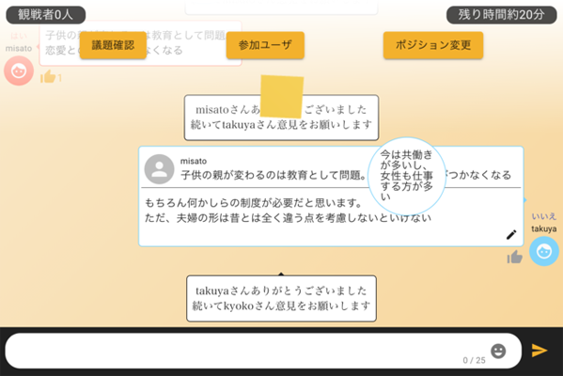Show the 参加ユーザ list
The image size is (563, 376).
265,45
